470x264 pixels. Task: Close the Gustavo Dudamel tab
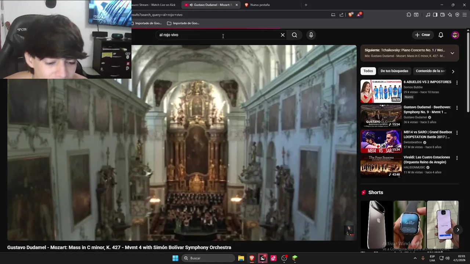coord(236,5)
